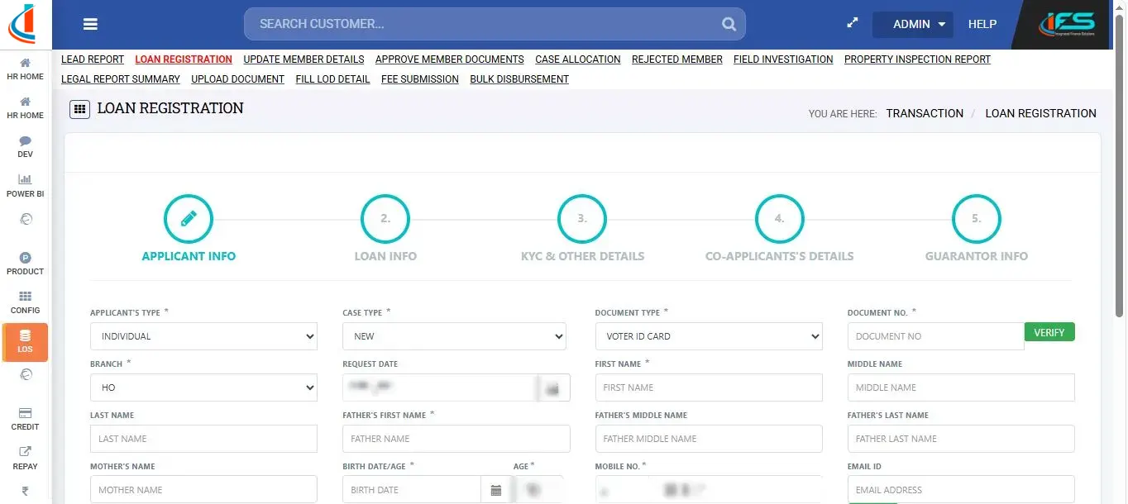Click HELP in the header
This screenshot has width=1128, height=504.
point(982,24)
